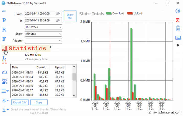
Task: Maximize the NetBalancer window
Action: click(167, 3)
